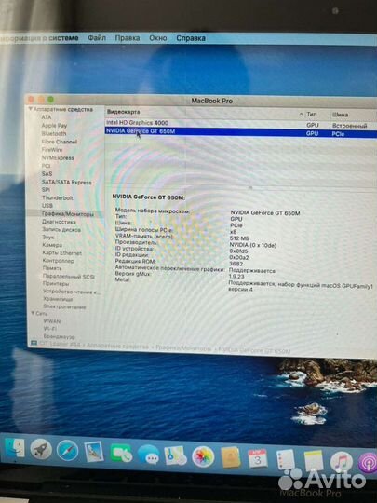Viewport: 377px width, 503px height.
Task: Click Аппаратные средства in the path bar
Action: coord(117,346)
